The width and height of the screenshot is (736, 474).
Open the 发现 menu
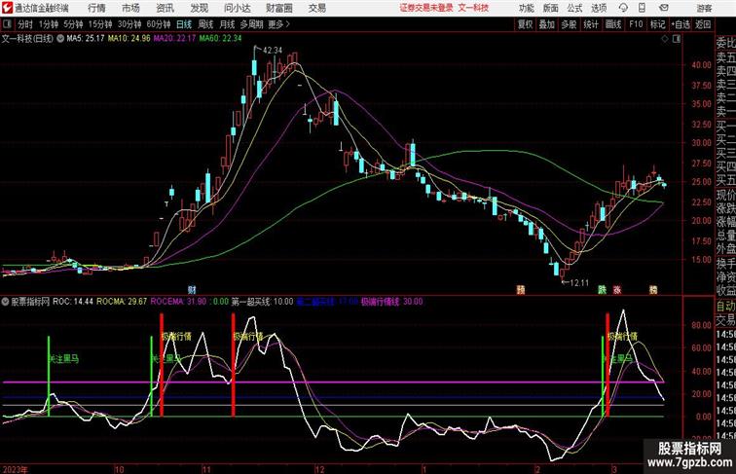[199, 8]
